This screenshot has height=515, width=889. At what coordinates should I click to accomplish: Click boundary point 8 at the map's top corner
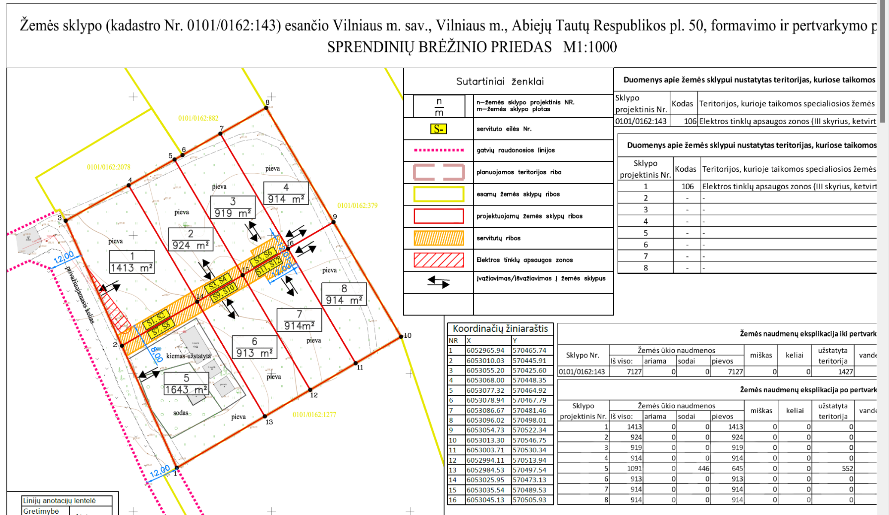(x=266, y=108)
